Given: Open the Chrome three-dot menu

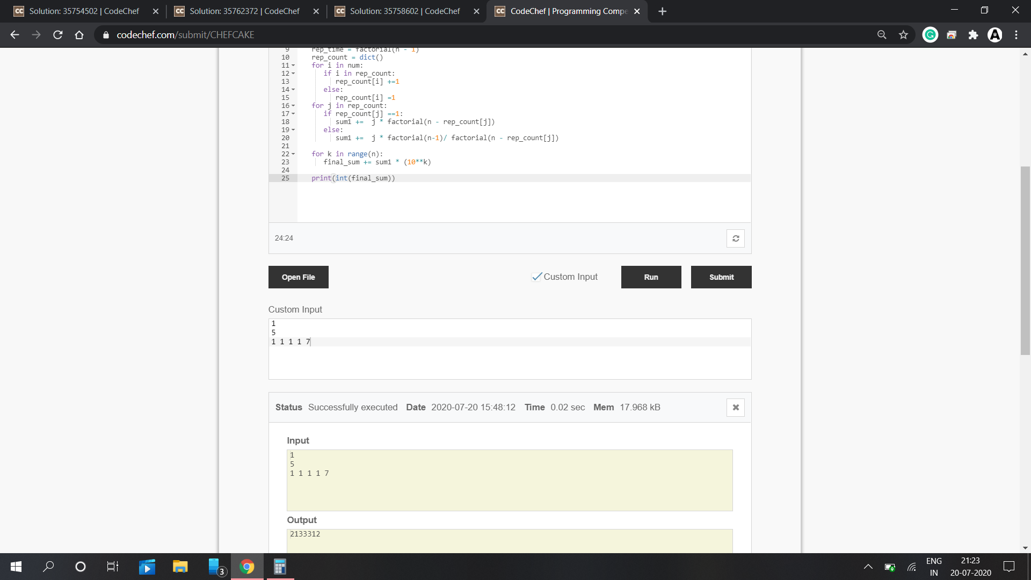Looking at the screenshot, I should 1016,35.
